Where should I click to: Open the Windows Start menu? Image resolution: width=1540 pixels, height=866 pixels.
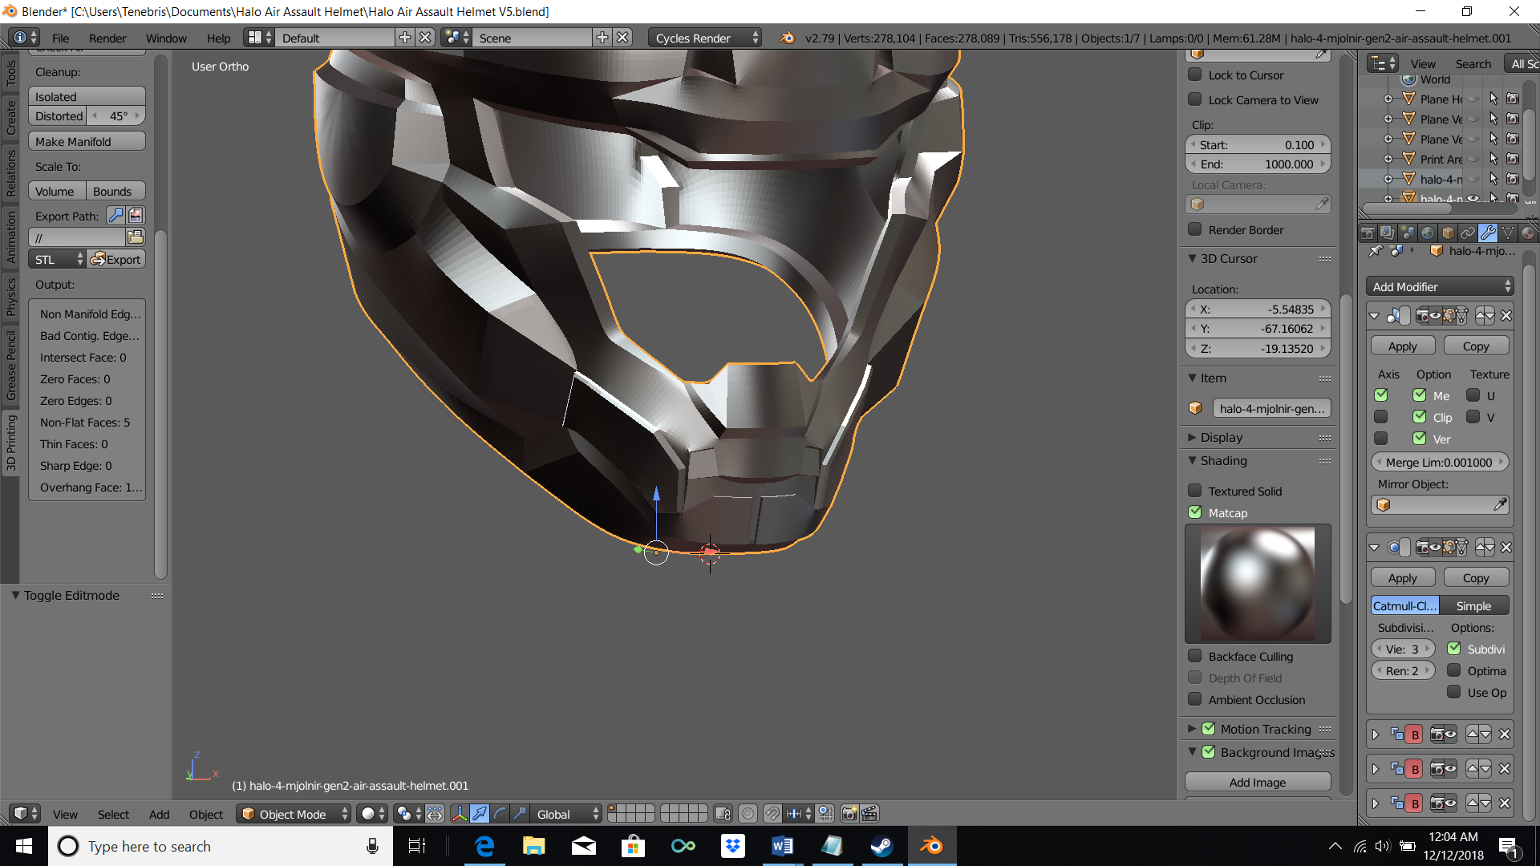click(x=24, y=846)
